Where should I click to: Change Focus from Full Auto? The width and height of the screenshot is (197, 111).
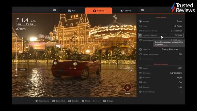[177, 26]
